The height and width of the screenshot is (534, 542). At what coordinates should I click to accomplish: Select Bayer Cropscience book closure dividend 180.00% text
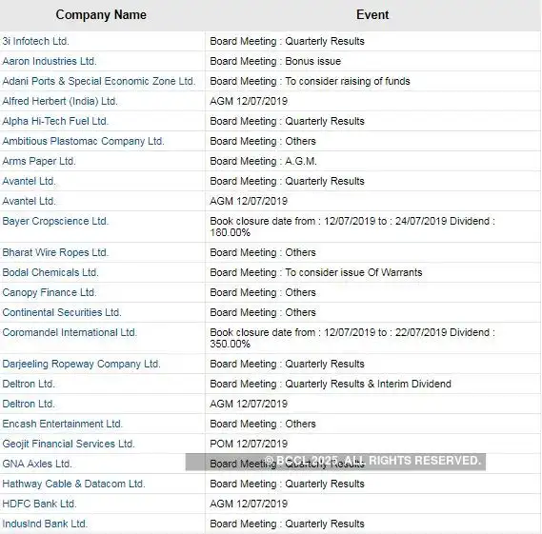(x=352, y=227)
